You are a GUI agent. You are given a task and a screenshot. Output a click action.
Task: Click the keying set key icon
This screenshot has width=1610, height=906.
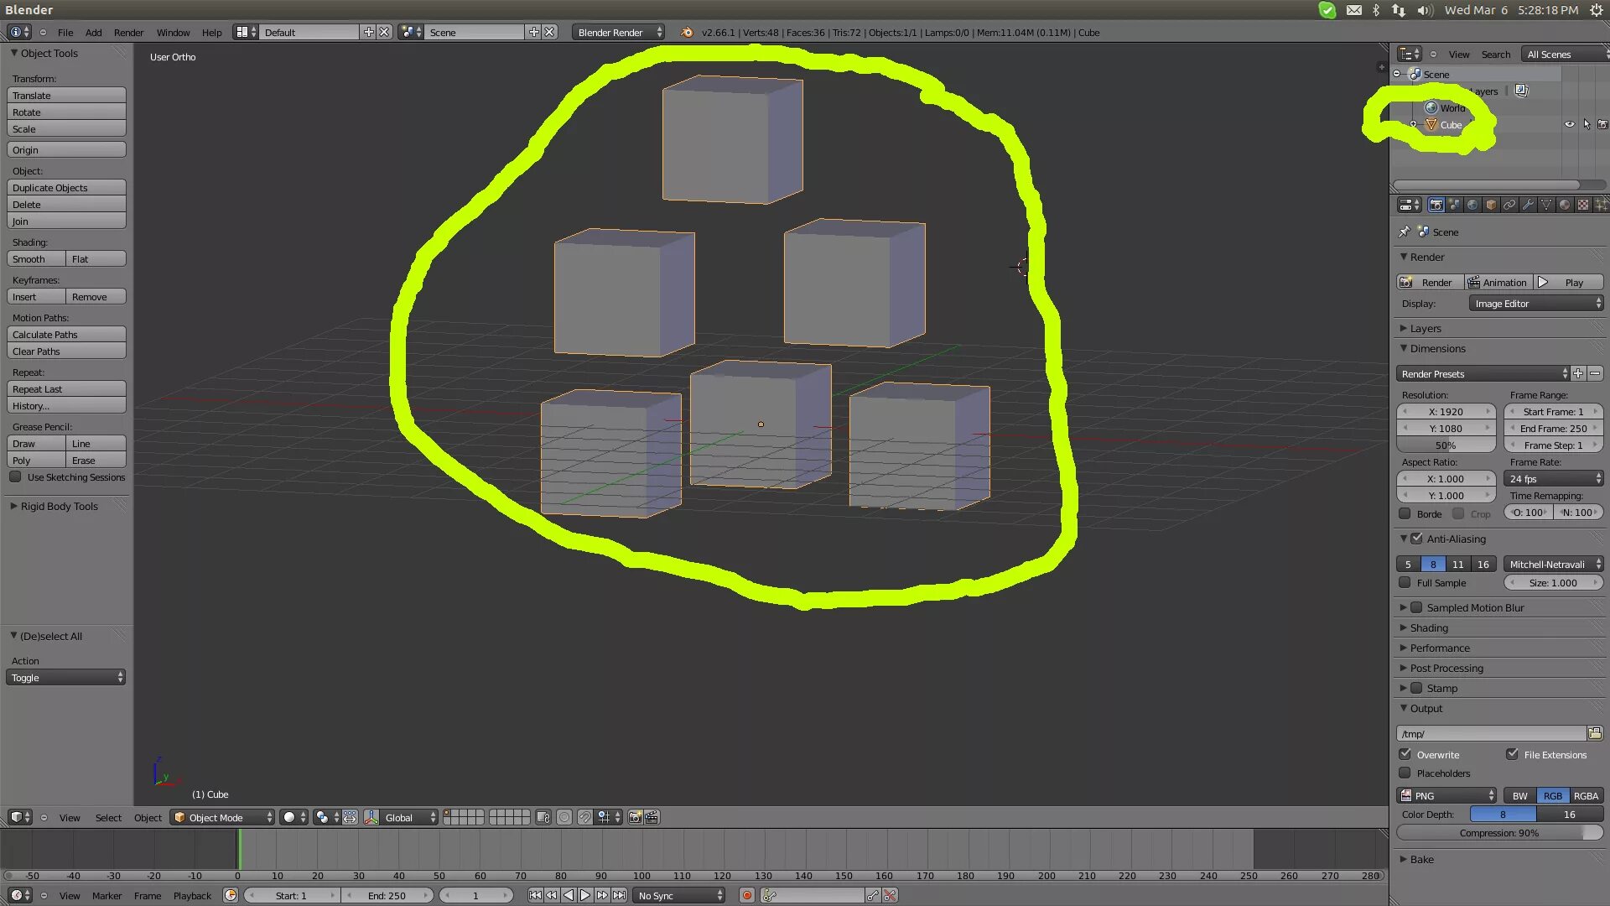point(769,895)
